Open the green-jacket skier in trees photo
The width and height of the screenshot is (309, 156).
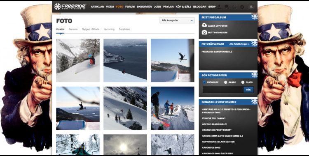tap(78, 145)
